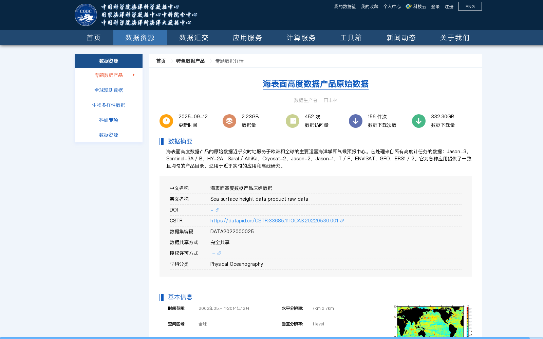Open 数据汇交 navigation tab

(x=194, y=38)
